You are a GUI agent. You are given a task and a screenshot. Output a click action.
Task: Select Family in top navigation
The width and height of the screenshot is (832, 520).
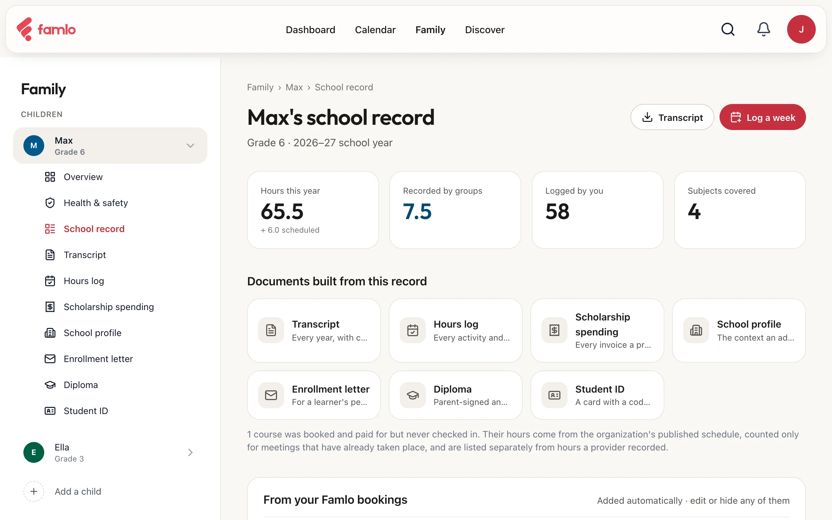(x=430, y=30)
